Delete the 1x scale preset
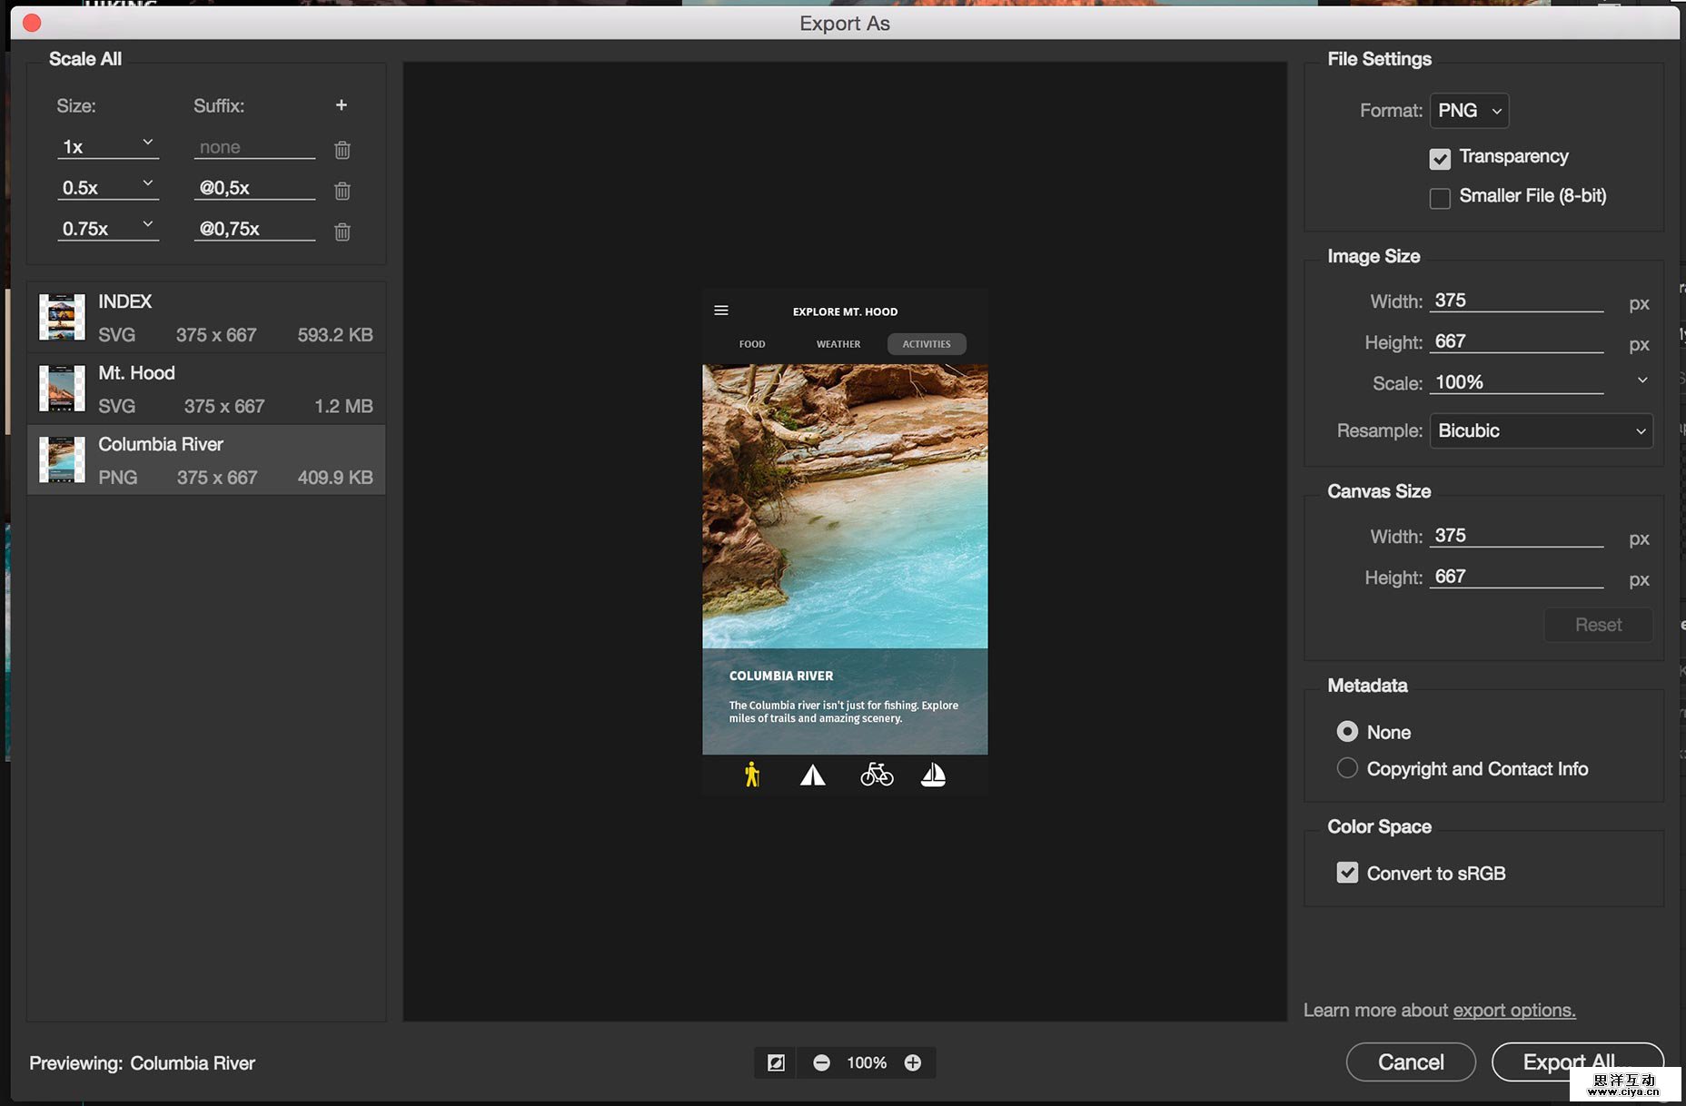Viewport: 1686px width, 1106px height. coord(342,150)
